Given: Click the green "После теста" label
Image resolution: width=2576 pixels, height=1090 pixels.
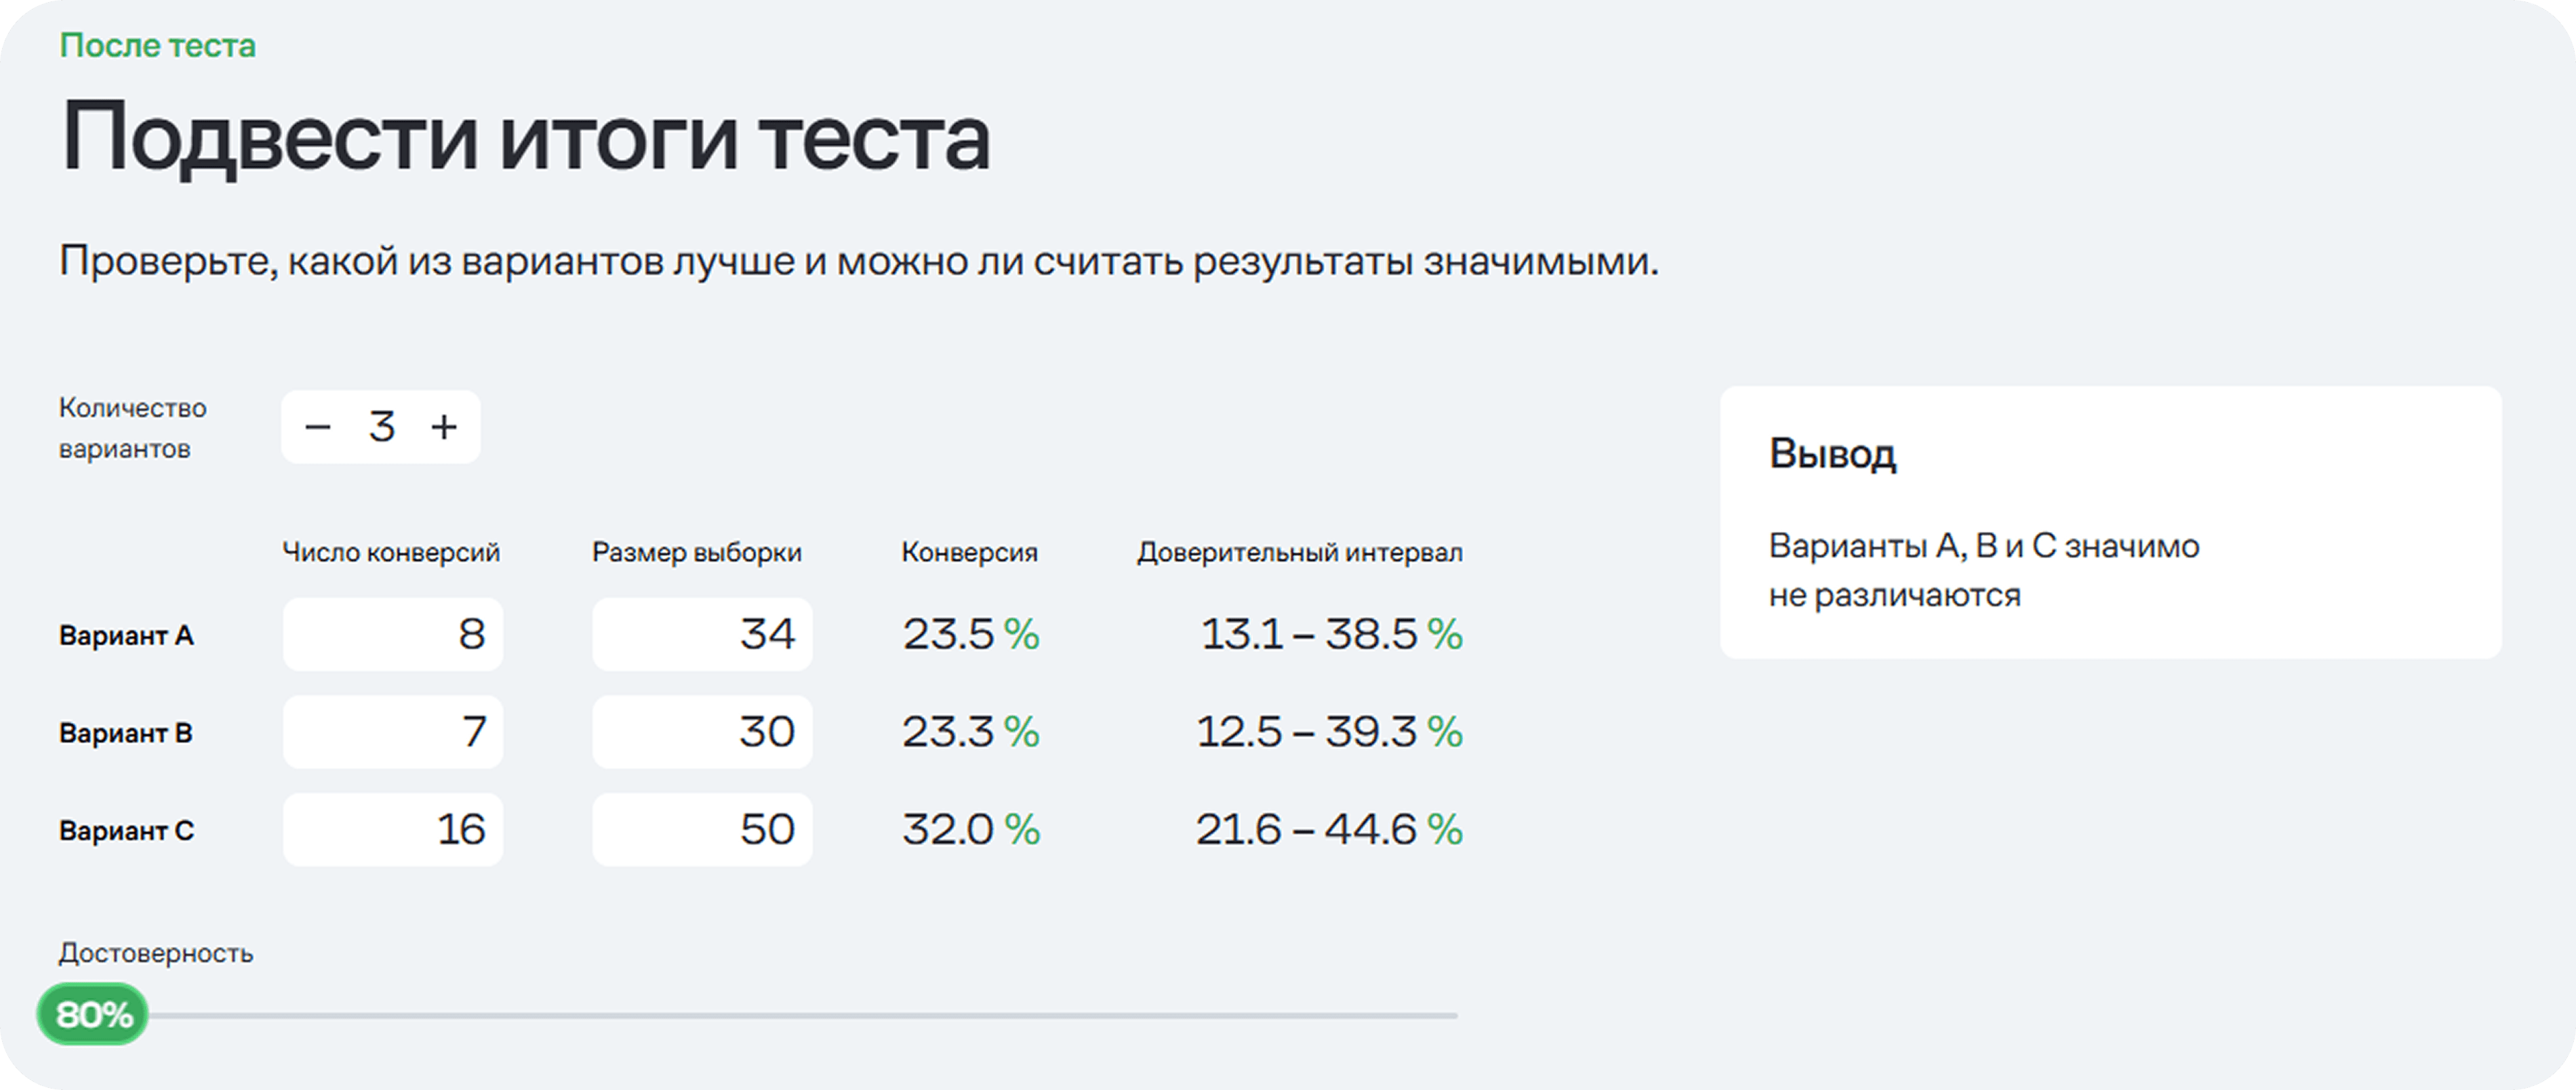Looking at the screenshot, I should (158, 46).
